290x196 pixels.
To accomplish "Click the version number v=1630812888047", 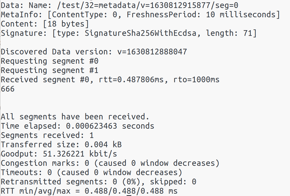I will (152, 52).
